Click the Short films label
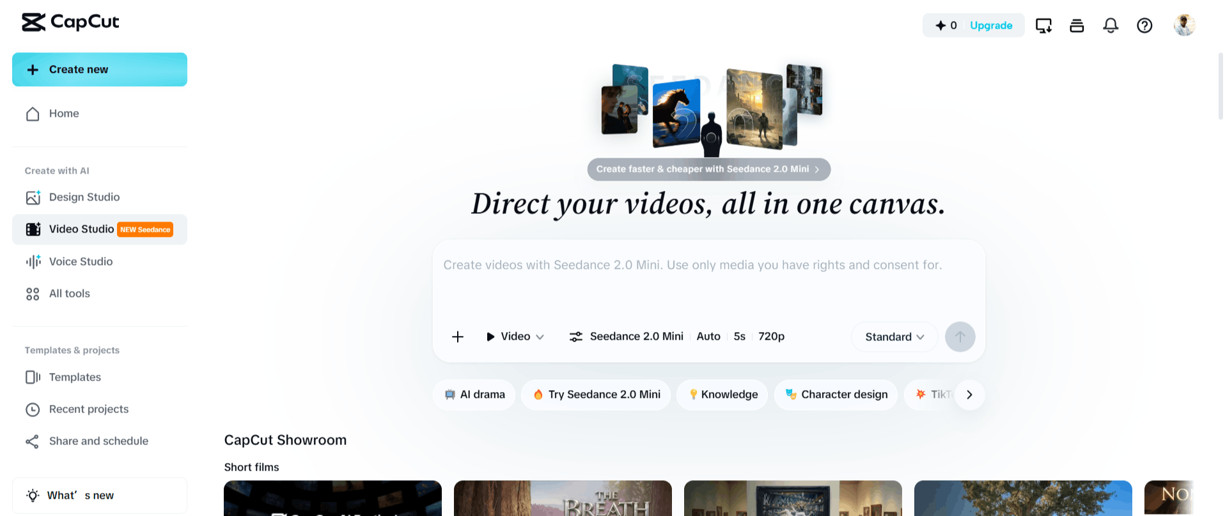Viewport: 1225px width, 516px height. (251, 467)
